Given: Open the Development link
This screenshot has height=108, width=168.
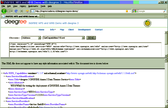Looking at the screenshot, I should click(x=84, y=29).
